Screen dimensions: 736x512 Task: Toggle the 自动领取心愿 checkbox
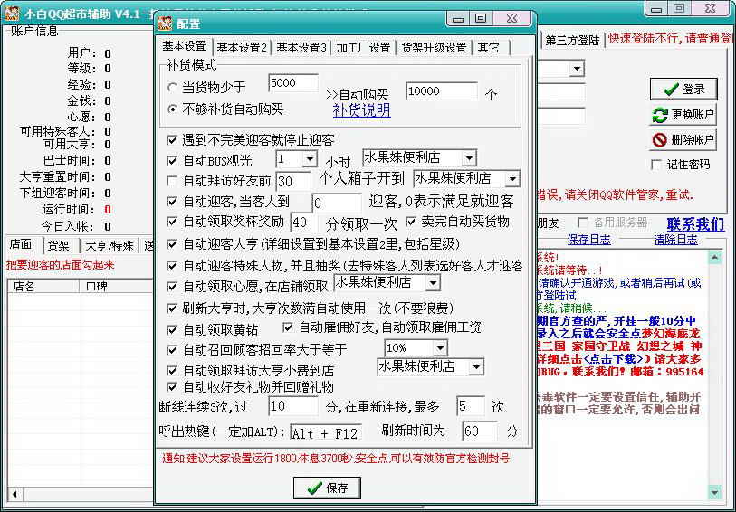172,286
